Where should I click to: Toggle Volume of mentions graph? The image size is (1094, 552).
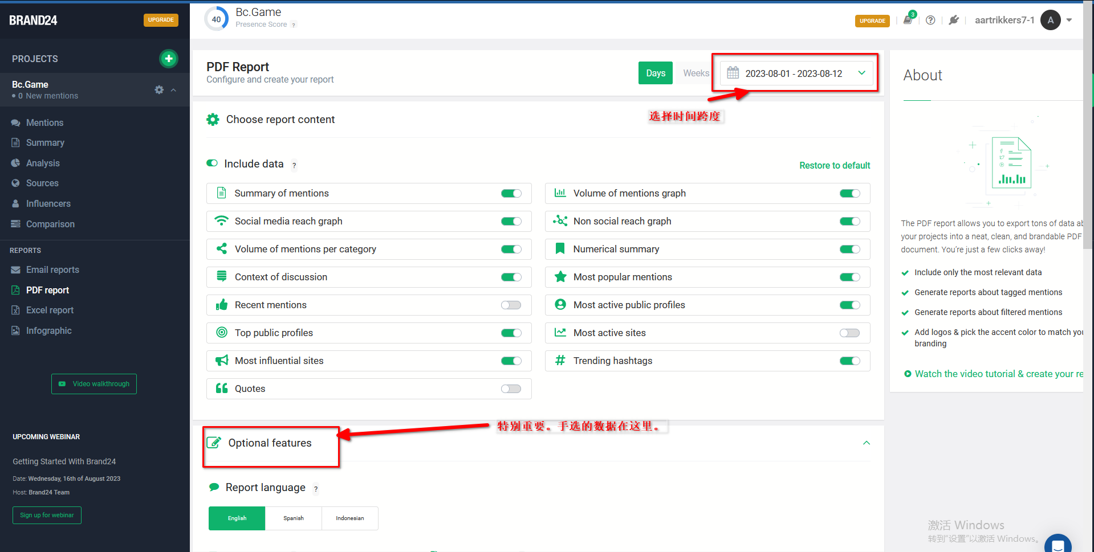pyautogui.click(x=850, y=194)
